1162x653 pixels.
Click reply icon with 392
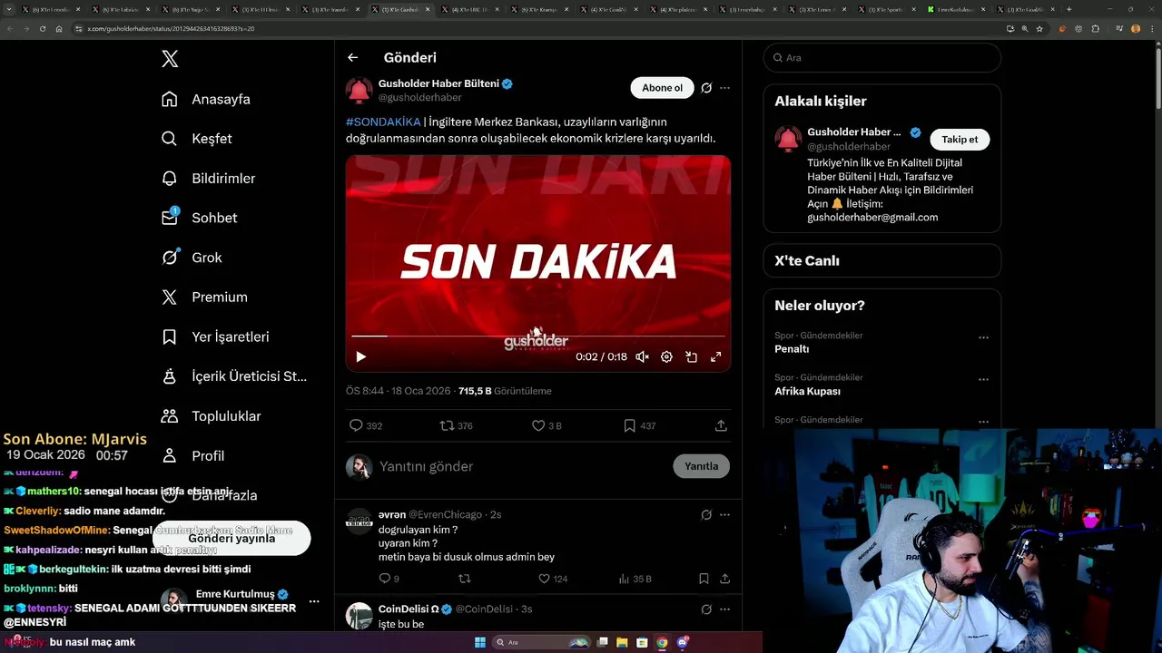(366, 425)
